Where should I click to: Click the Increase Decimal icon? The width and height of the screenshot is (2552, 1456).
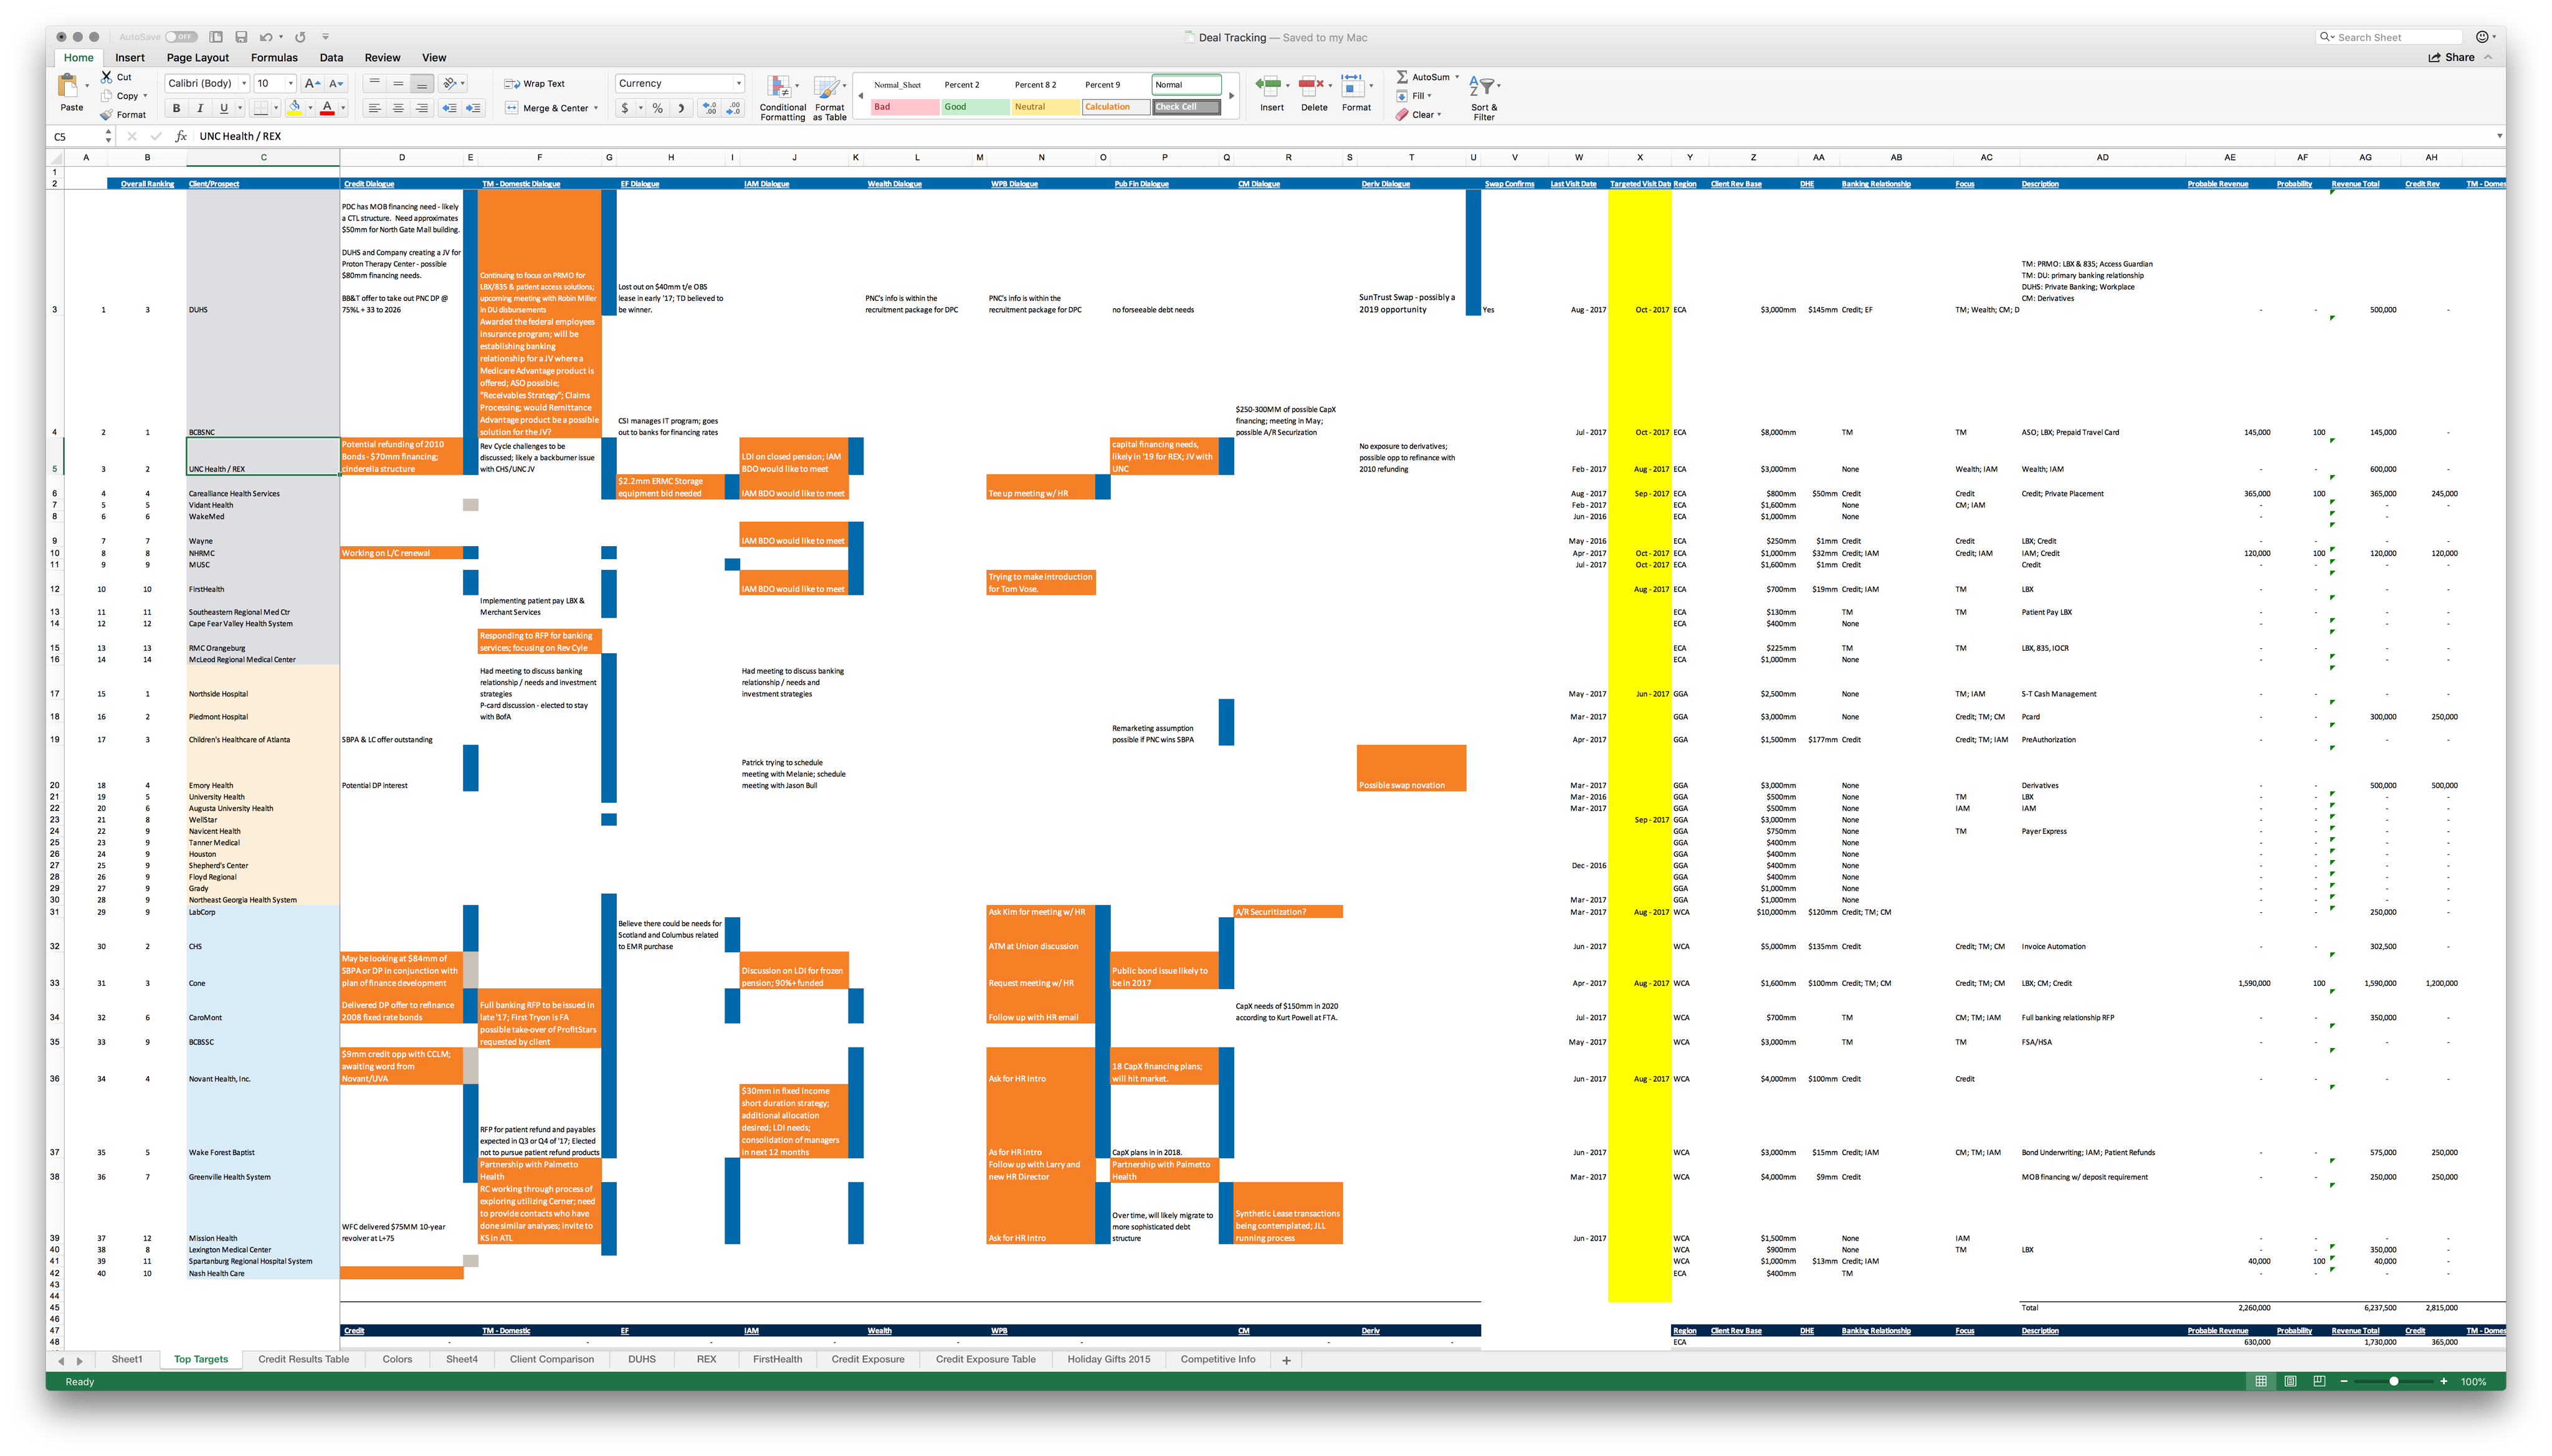[x=709, y=108]
